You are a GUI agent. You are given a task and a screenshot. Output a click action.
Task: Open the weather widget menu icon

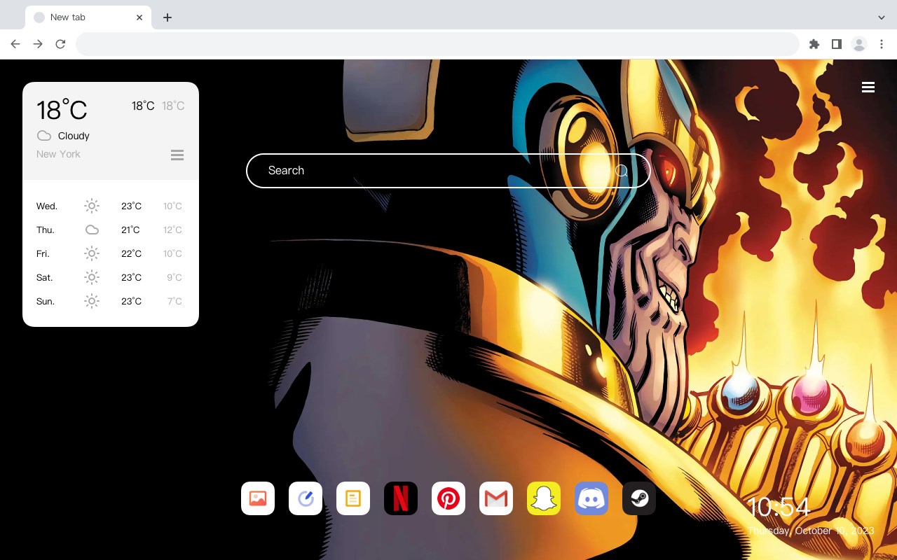pyautogui.click(x=177, y=155)
